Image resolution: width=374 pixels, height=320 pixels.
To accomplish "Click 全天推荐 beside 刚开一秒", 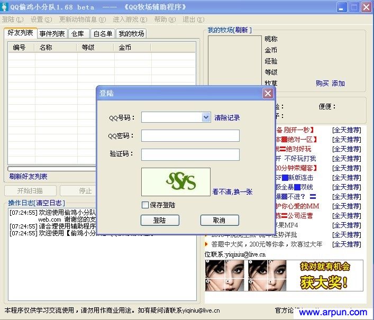I will [346, 130].
